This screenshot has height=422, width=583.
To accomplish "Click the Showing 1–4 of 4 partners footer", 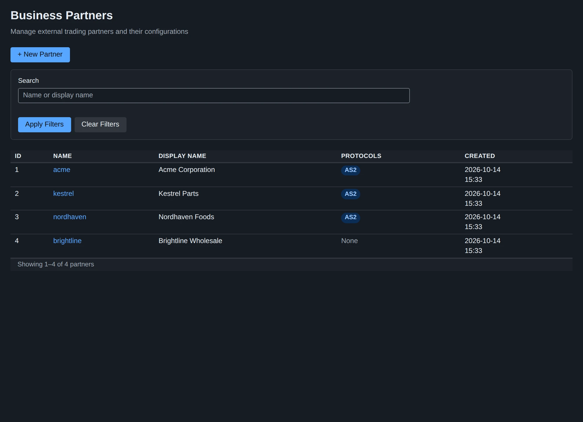I will point(56,264).
